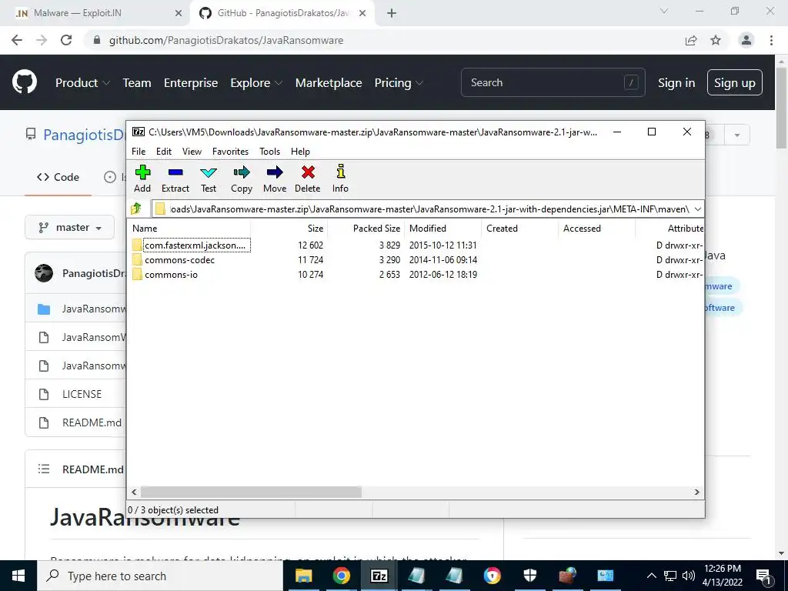This screenshot has height=591, width=788.
Task: Sort the list by the Modified column
Action: [442, 228]
